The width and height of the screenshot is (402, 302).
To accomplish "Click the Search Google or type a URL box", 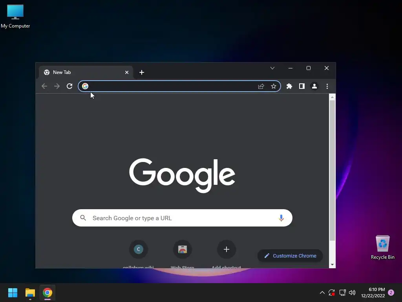I will pyautogui.click(x=182, y=218).
